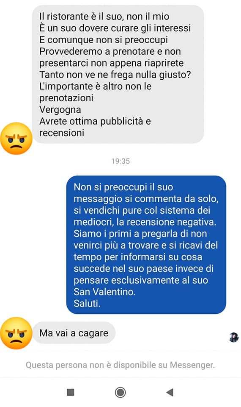Tap the word 'recensioni' ending the grey message
The width and height of the screenshot is (241, 407).
(x=62, y=133)
